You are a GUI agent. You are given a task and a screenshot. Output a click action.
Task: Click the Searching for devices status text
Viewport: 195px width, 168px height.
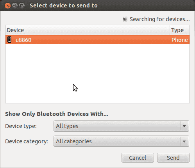pos(160,19)
